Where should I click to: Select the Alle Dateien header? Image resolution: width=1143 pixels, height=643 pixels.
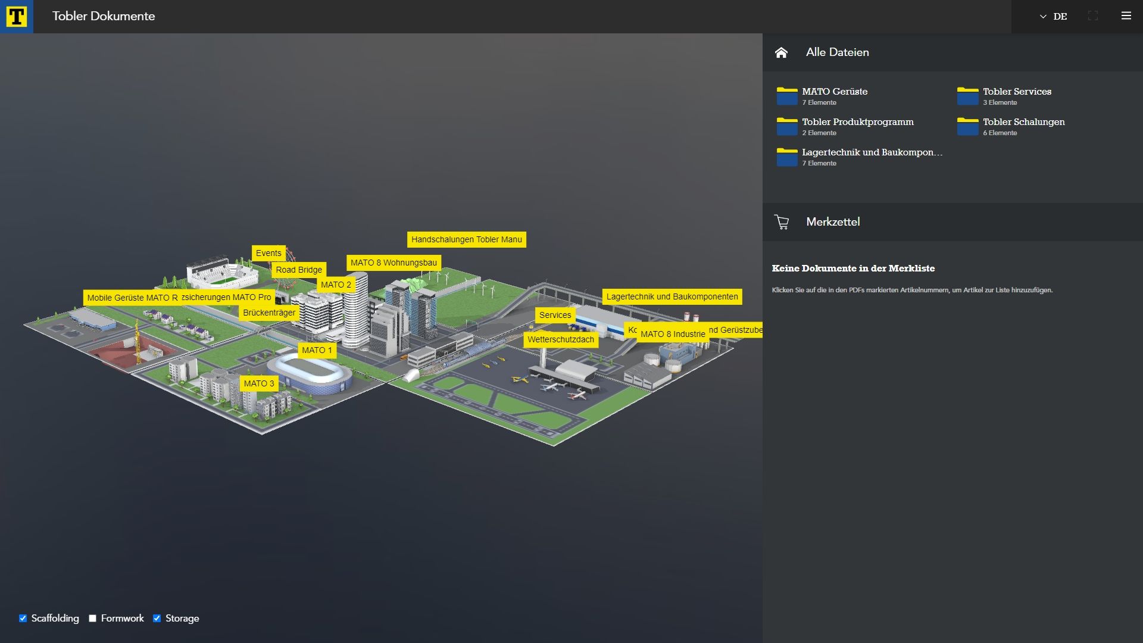(837, 52)
